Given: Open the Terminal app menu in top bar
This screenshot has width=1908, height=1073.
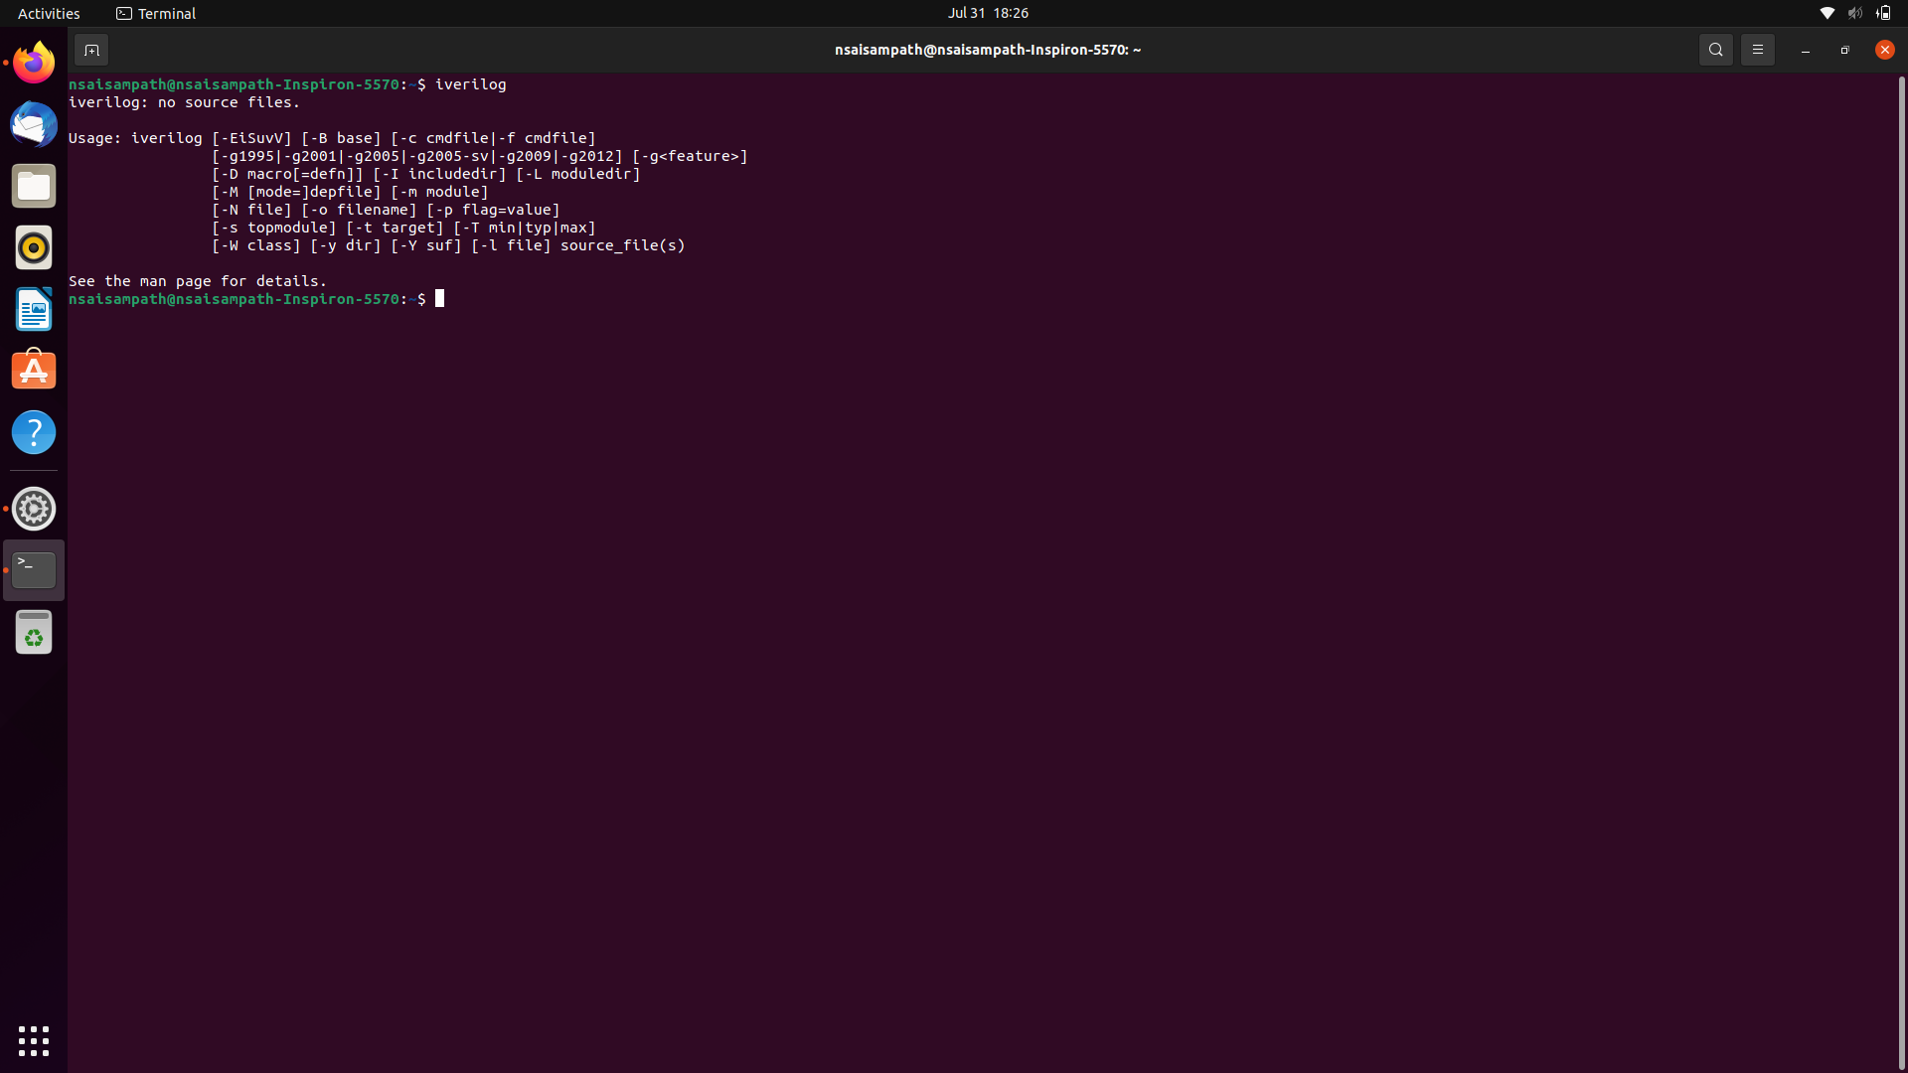Looking at the screenshot, I should click(156, 13).
